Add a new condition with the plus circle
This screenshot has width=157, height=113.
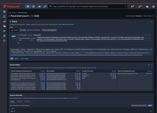coord(19,43)
